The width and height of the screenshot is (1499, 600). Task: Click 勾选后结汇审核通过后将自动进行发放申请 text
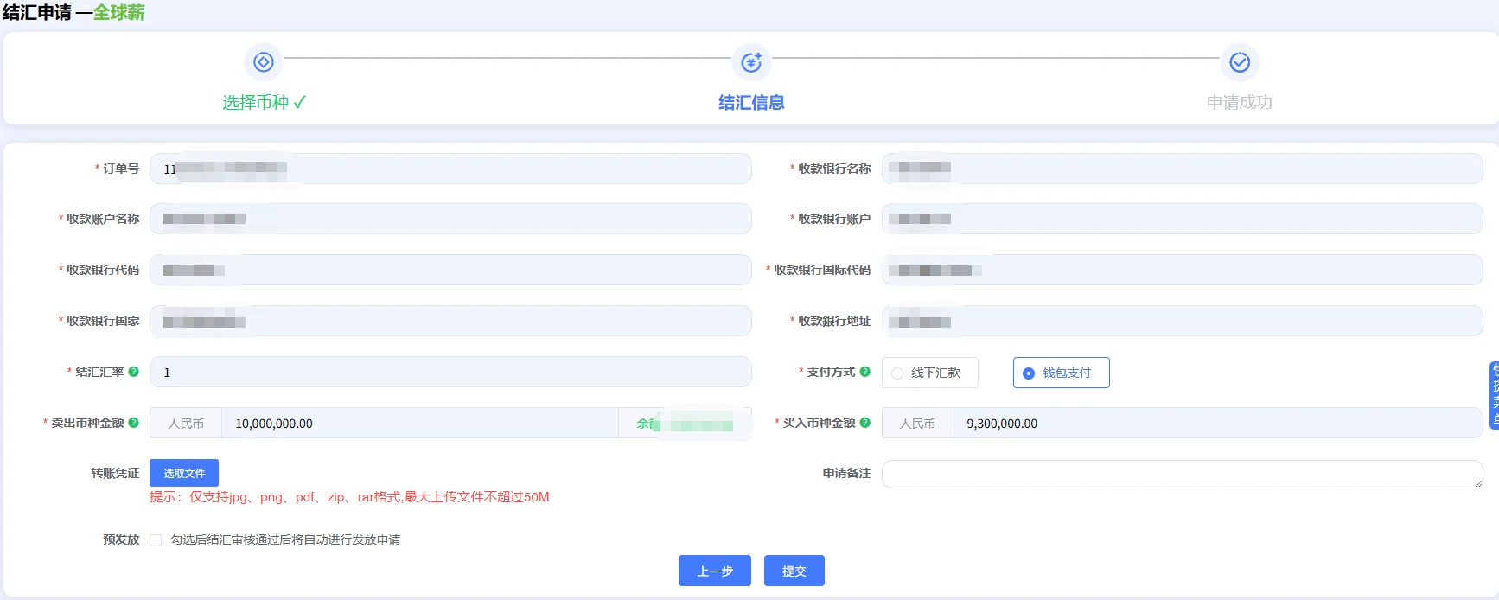point(285,539)
